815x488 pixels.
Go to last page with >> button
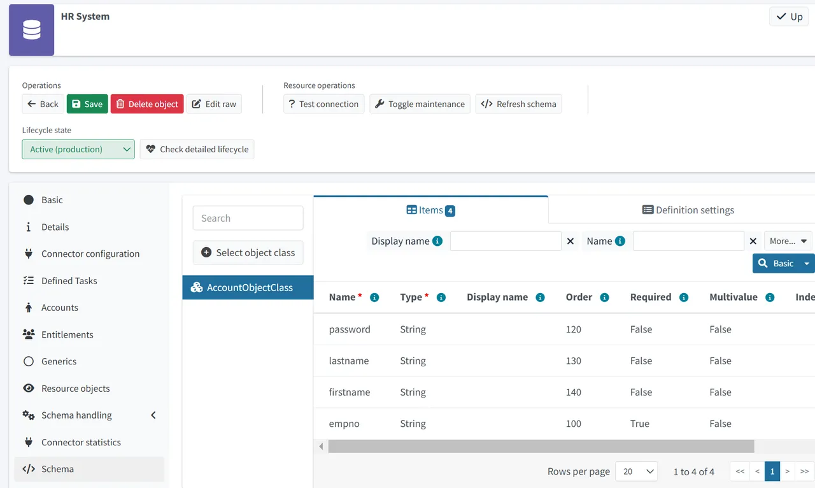[805, 471]
